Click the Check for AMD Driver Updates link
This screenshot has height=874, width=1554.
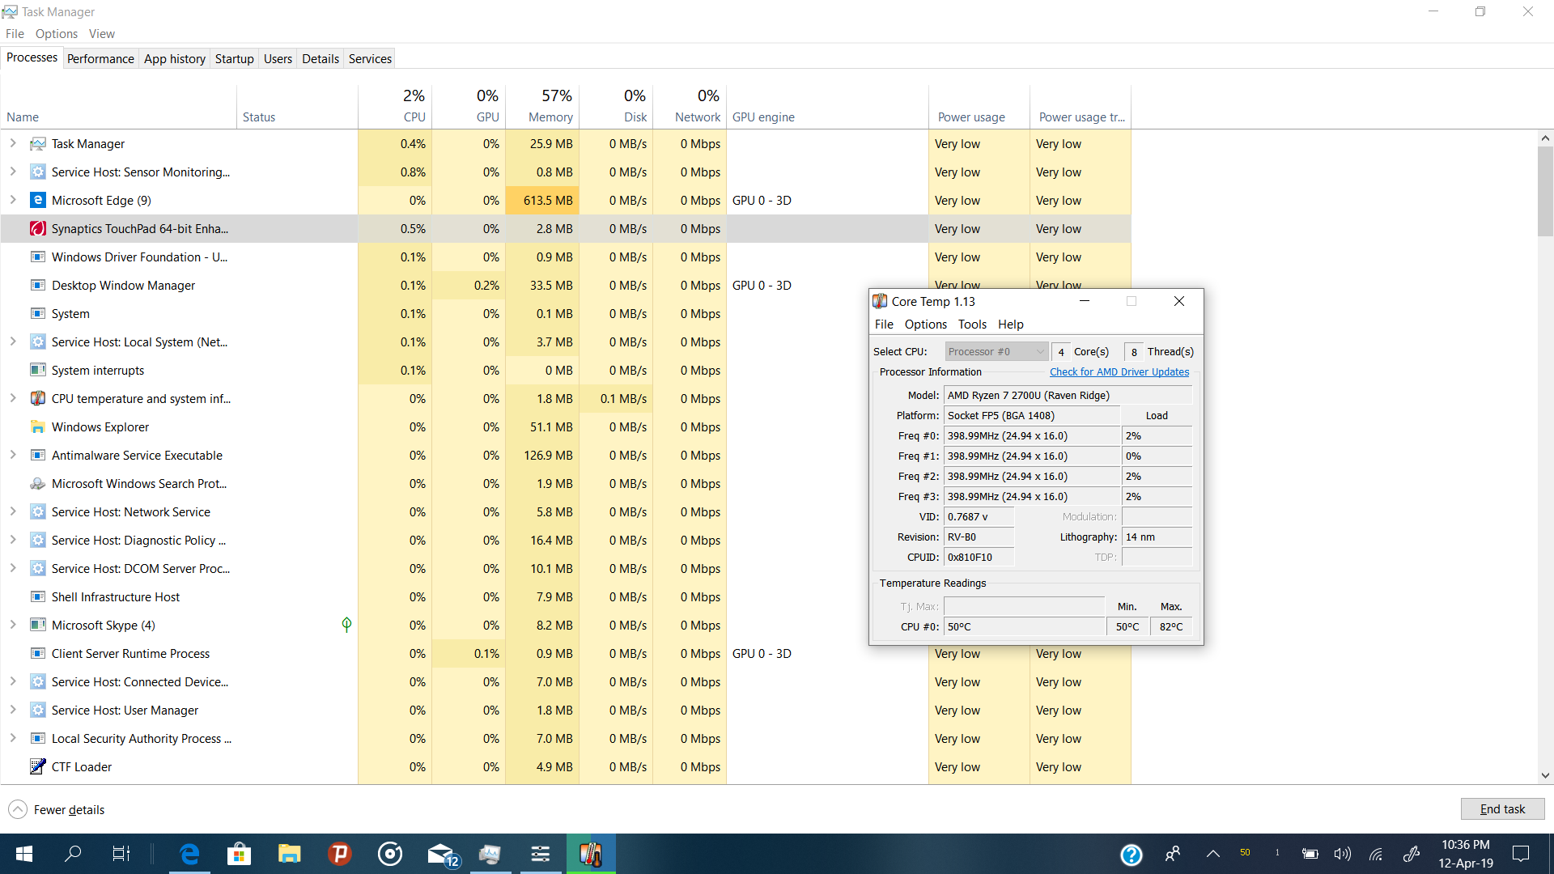click(1119, 371)
